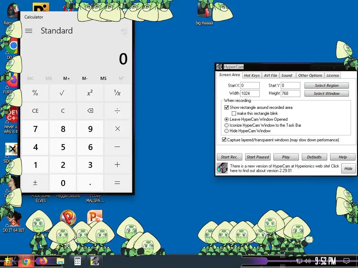This screenshot has height=268, width=358.
Task: Open the custom Start button on taskbar
Action: [8, 261]
